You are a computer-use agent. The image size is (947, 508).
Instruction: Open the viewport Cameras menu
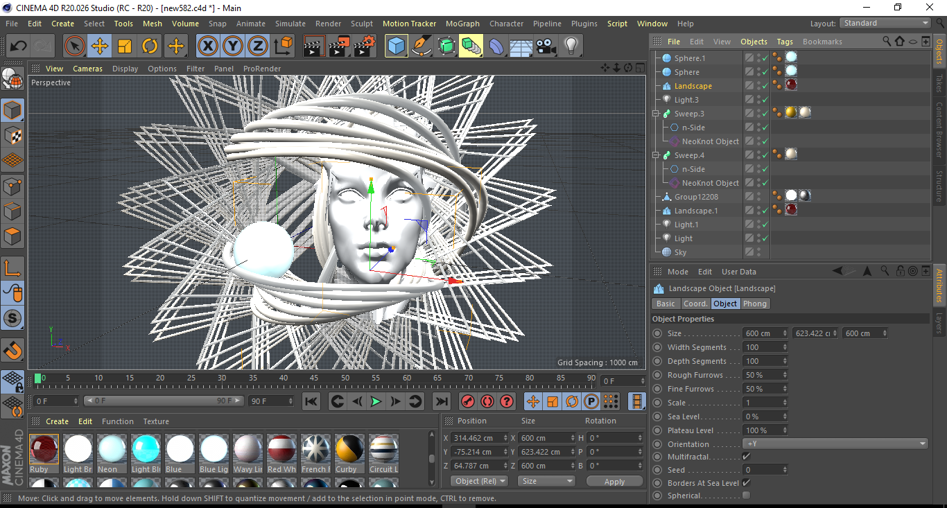point(87,69)
